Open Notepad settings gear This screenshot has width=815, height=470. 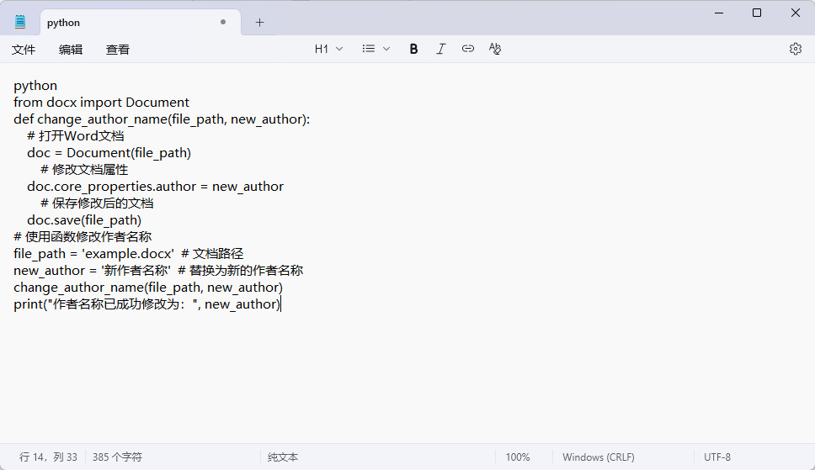click(795, 49)
